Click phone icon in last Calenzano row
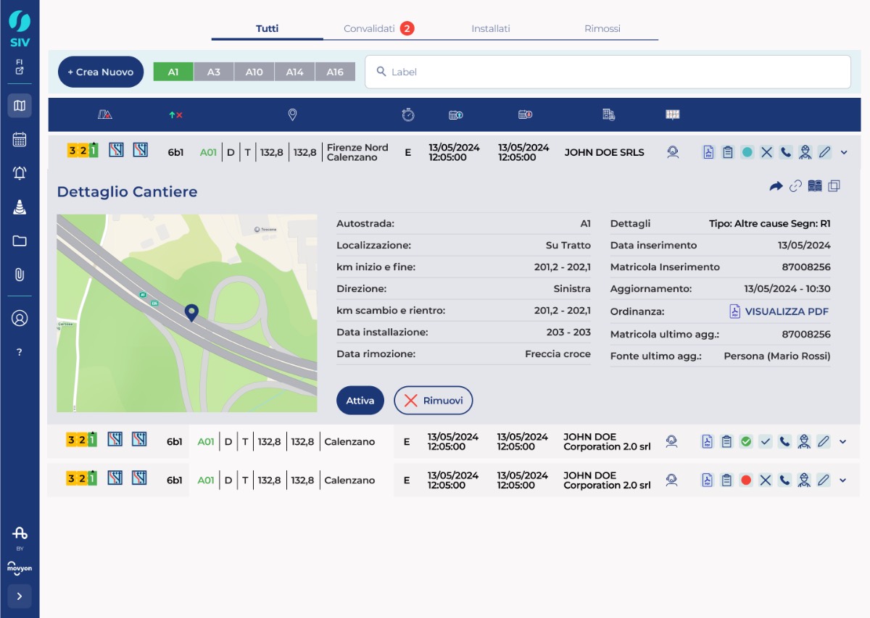This screenshot has width=870, height=618. point(784,480)
